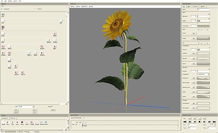Jump to next keyframe

tap(209, 122)
